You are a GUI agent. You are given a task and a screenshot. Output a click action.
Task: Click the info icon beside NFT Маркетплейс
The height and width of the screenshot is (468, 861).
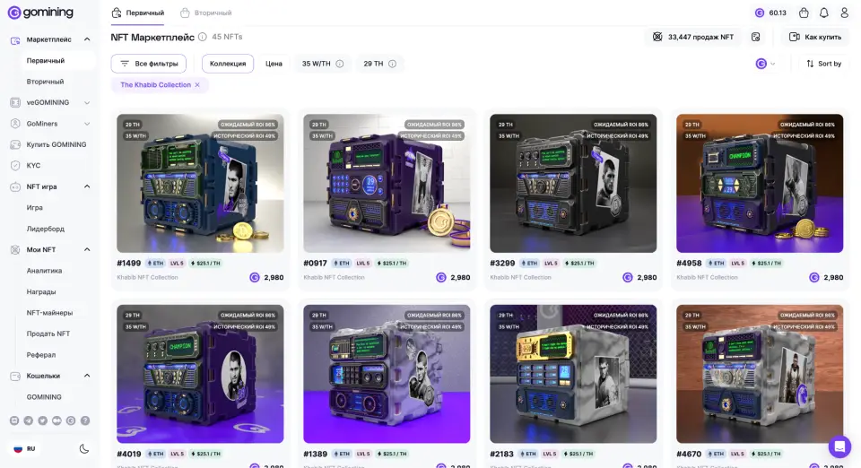click(x=203, y=37)
